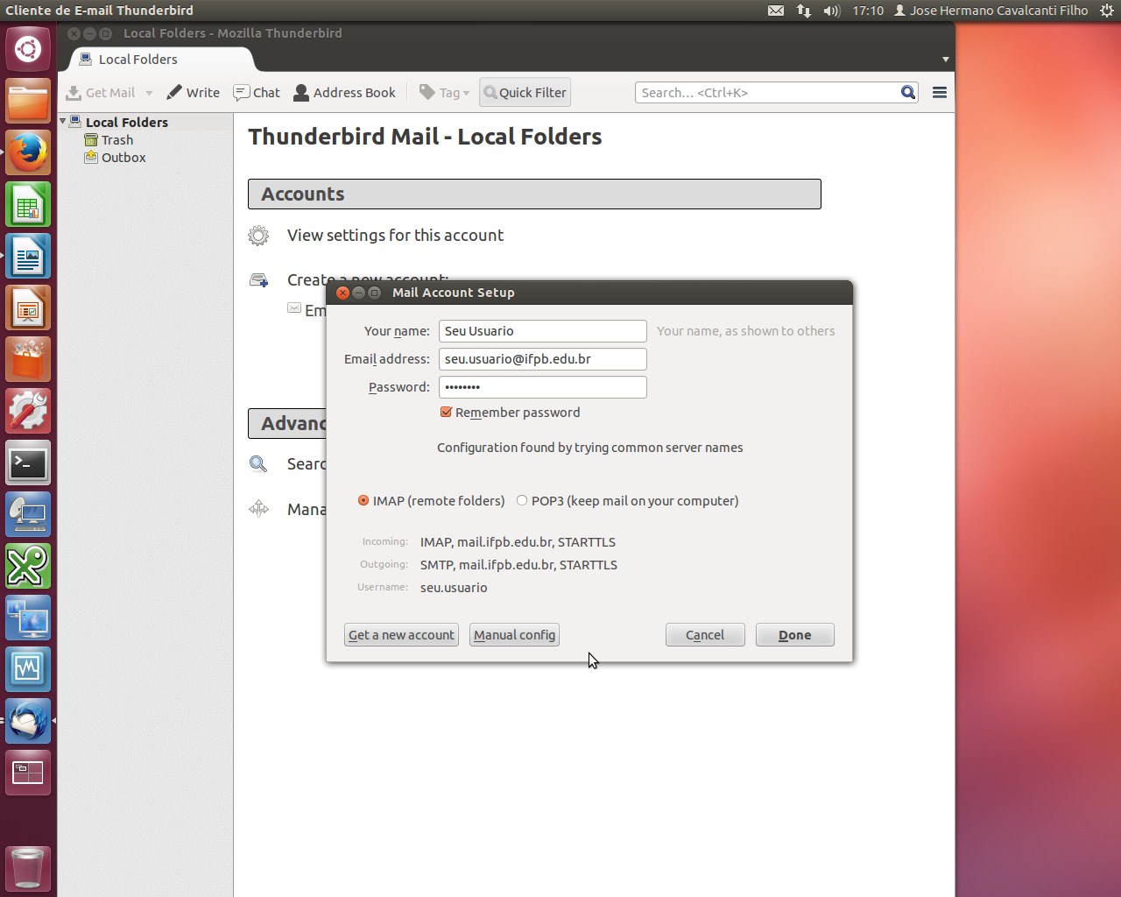Click Done to finish account setup

point(794,635)
